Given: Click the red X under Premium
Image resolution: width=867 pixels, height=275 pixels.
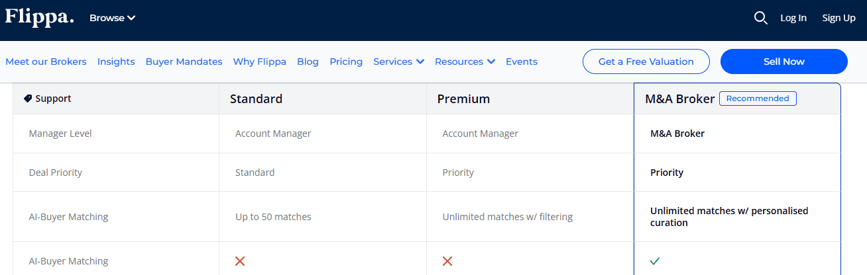Looking at the screenshot, I should [447, 261].
